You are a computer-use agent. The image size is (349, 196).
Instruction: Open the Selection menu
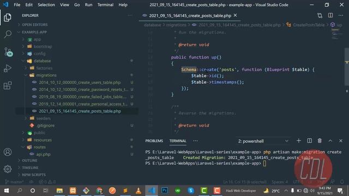[x=46, y=5]
